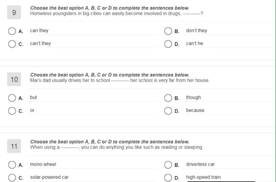Choose option A 'mono wheel' for question 11
The height and width of the screenshot is (182, 276).
[12, 165]
